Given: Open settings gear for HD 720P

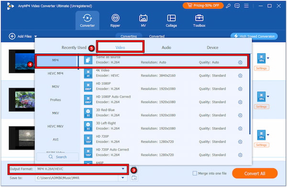Looking at the screenshot, I should (240, 141).
